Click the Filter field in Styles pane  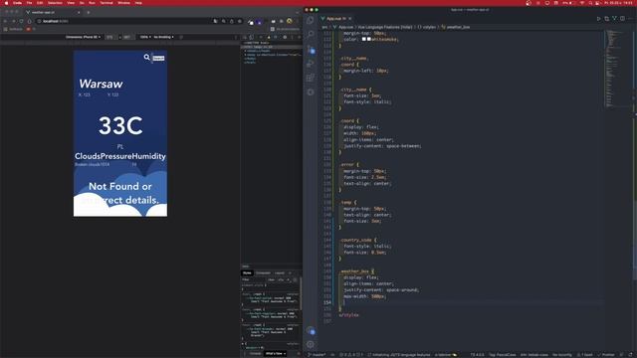254,279
